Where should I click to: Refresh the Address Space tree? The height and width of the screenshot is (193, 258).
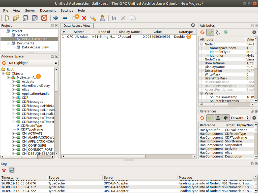4,63
